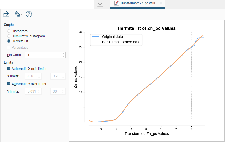Switch to the Transformed Zn_pc Values tab
This screenshot has width=225, height=142.
pyautogui.click(x=138, y=3)
